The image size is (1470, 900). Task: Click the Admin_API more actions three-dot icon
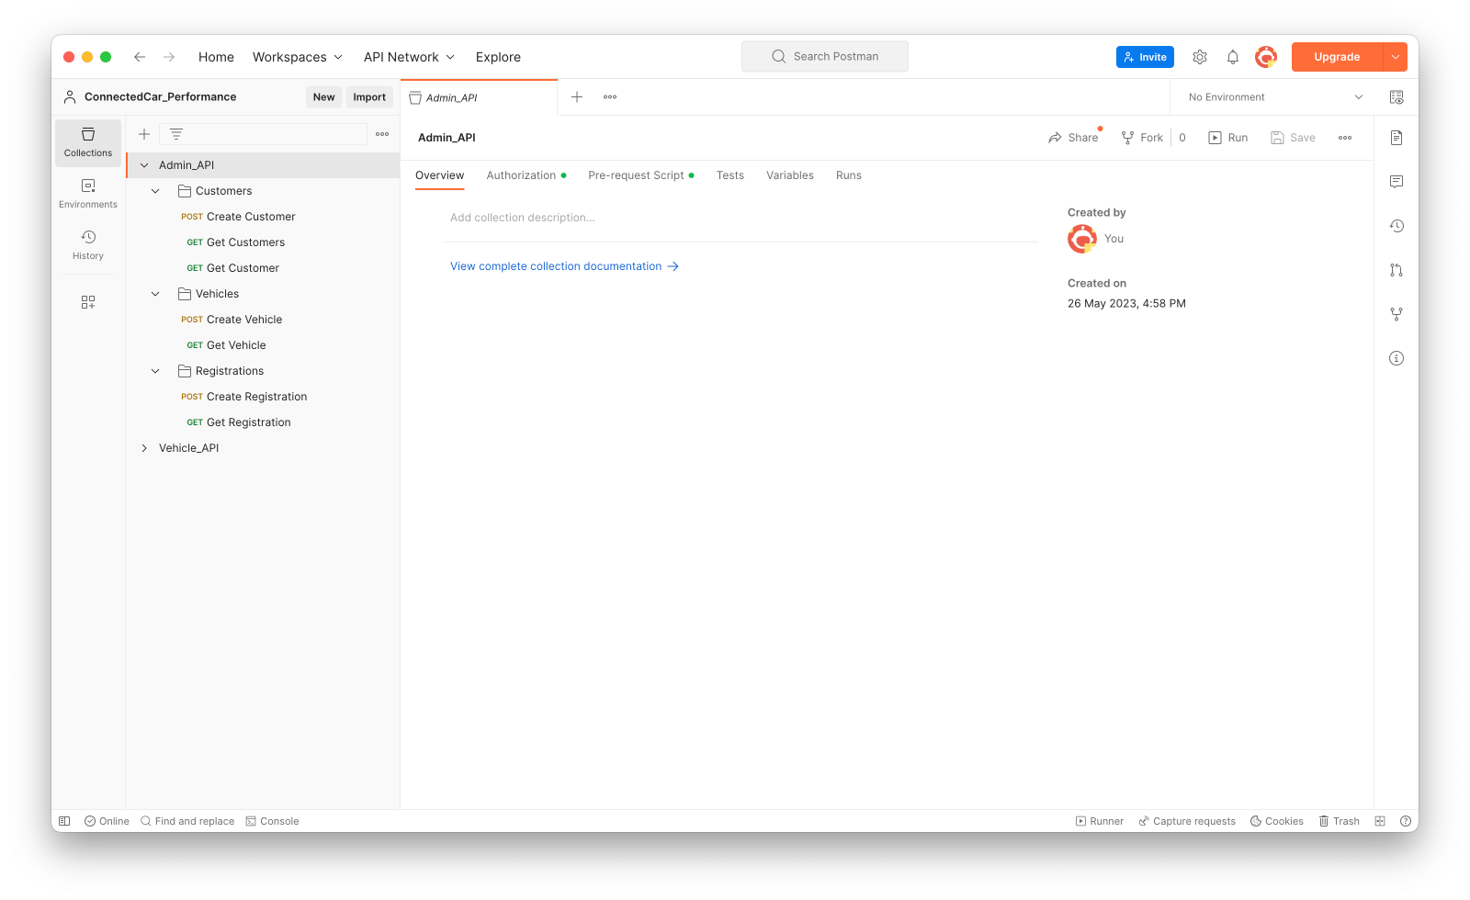pos(1345,138)
